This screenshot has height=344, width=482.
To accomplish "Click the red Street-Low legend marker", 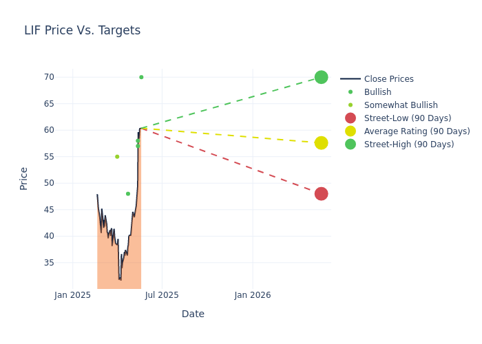I will point(350,118).
